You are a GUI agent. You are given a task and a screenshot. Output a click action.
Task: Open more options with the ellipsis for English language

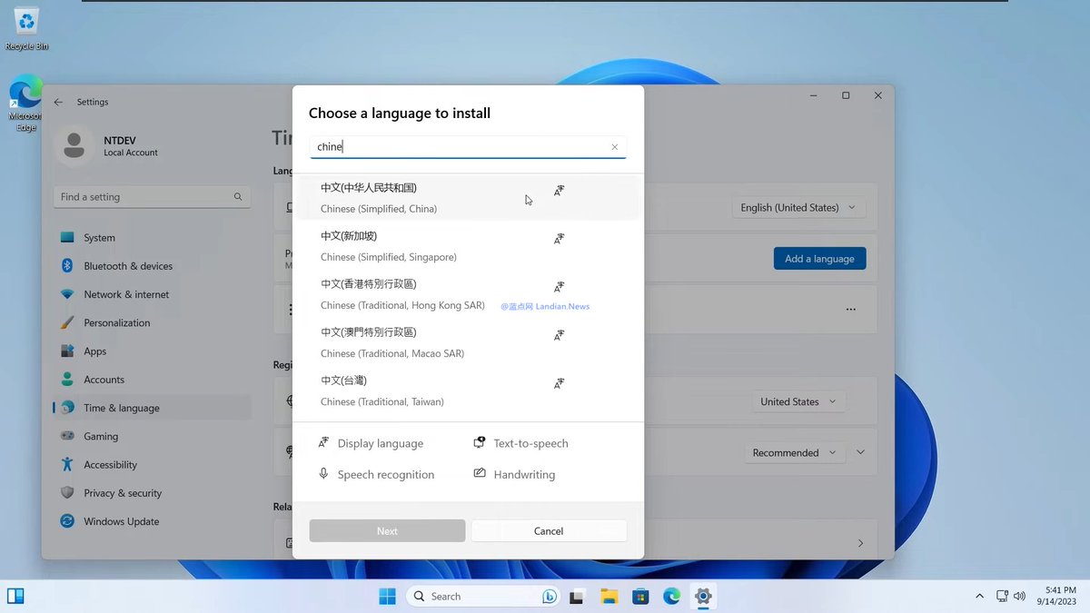pos(850,309)
